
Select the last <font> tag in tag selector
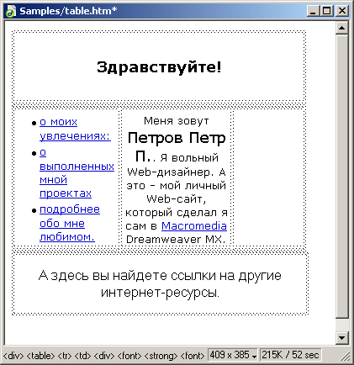[193, 356]
